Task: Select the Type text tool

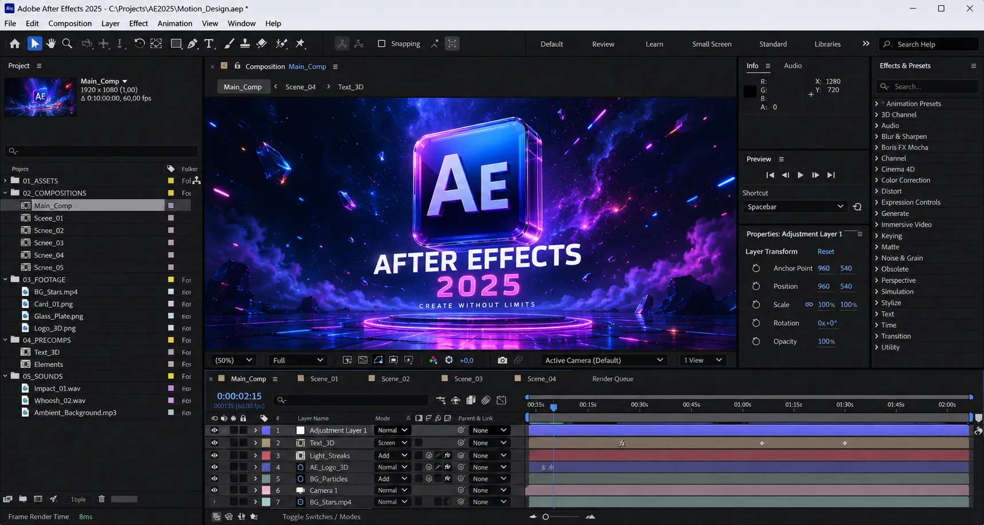Action: coord(209,44)
